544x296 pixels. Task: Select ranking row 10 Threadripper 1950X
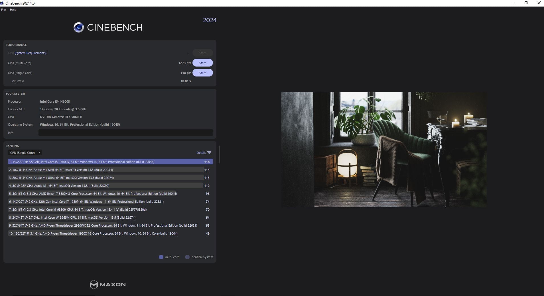point(110,233)
